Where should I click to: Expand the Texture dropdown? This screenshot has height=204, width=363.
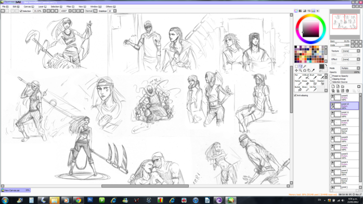click(x=351, y=51)
